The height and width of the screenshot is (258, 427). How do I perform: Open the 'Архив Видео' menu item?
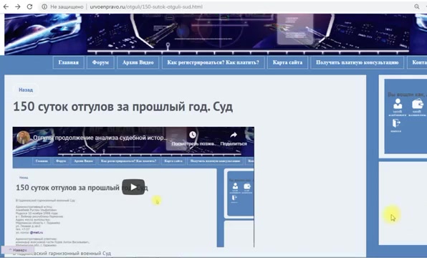(138, 62)
